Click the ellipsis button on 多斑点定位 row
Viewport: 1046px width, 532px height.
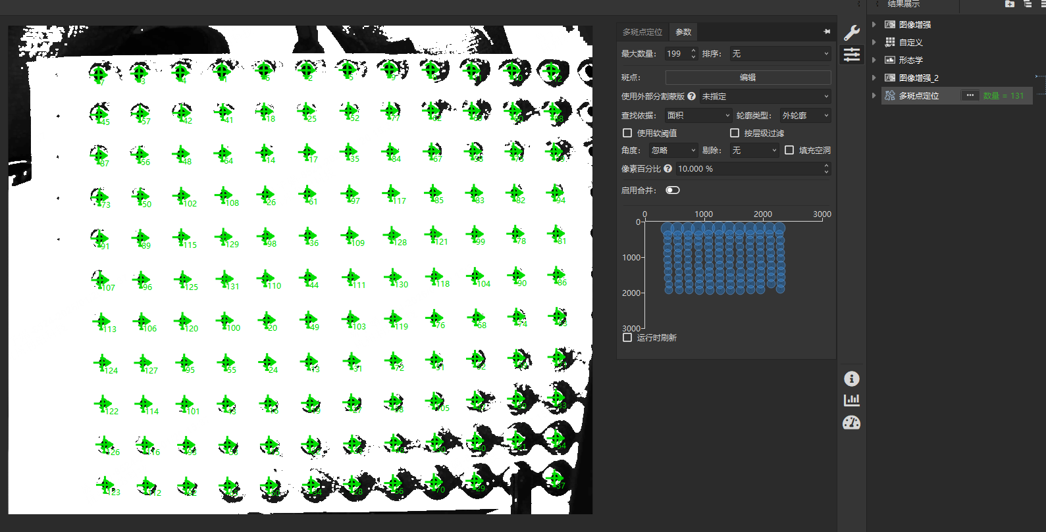tap(970, 95)
